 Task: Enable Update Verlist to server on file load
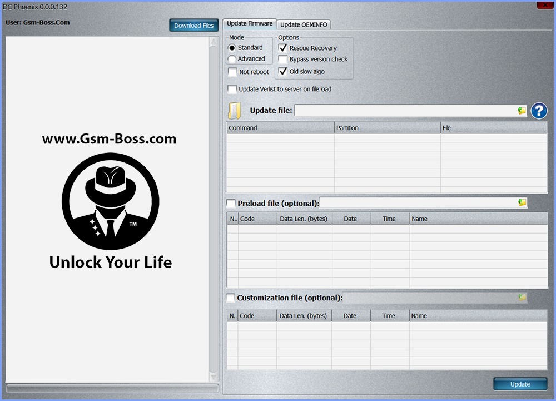pyautogui.click(x=232, y=89)
